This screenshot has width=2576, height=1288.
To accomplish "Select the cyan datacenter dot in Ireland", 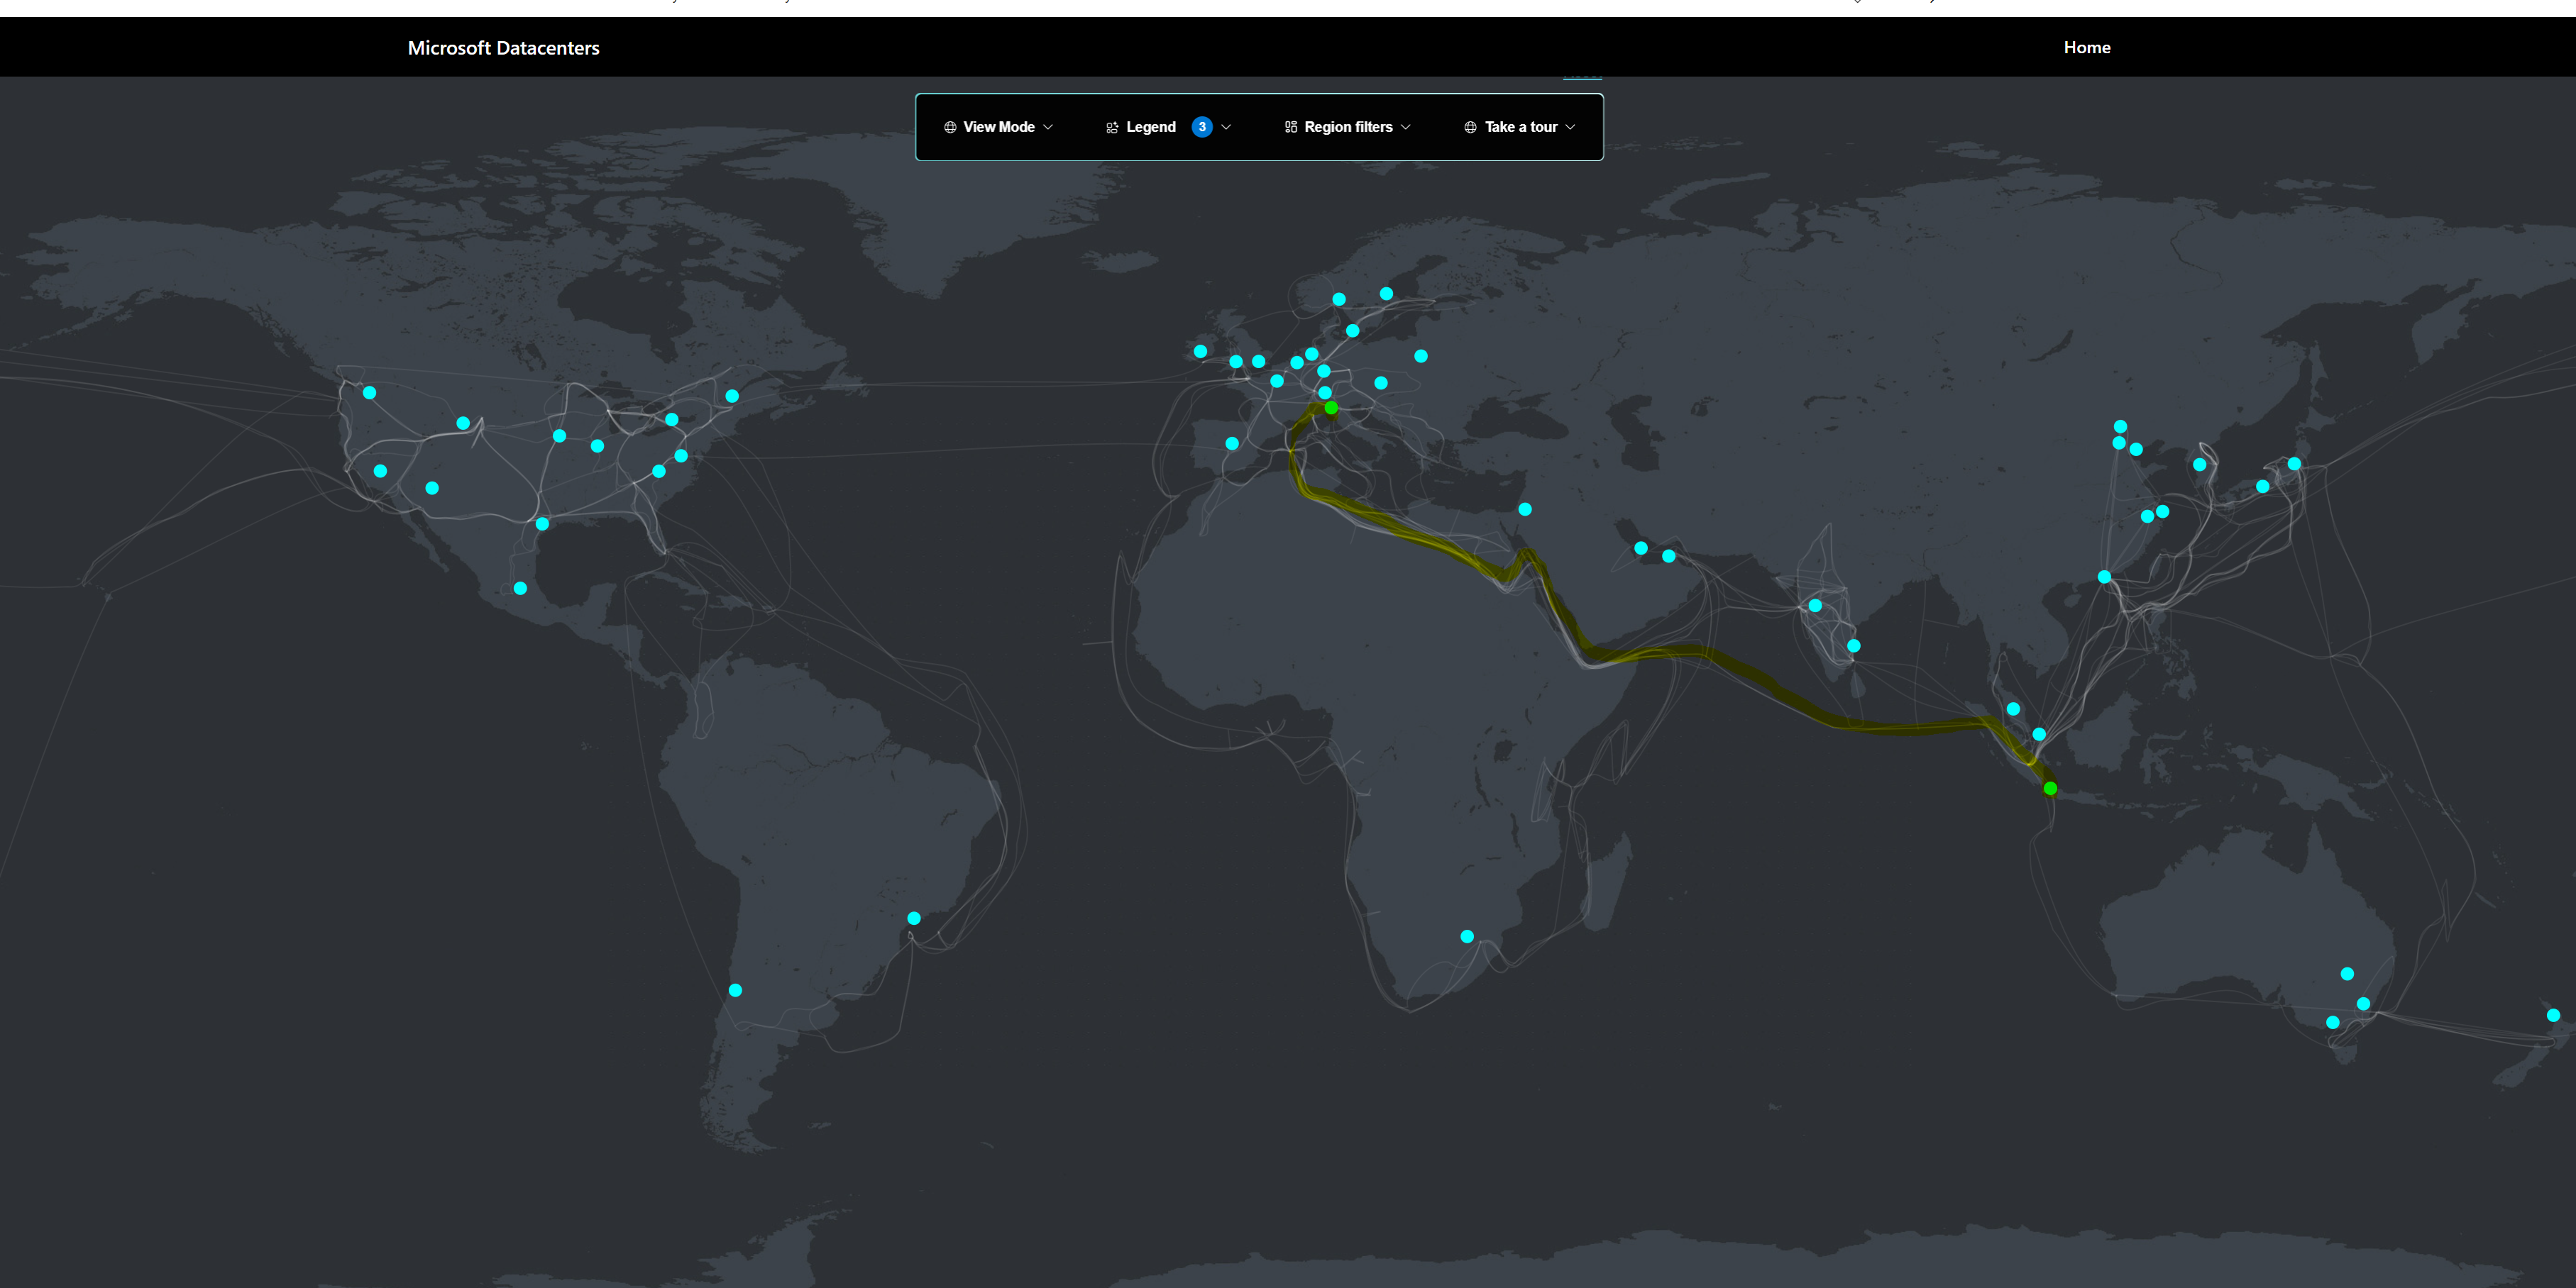I will point(1200,352).
